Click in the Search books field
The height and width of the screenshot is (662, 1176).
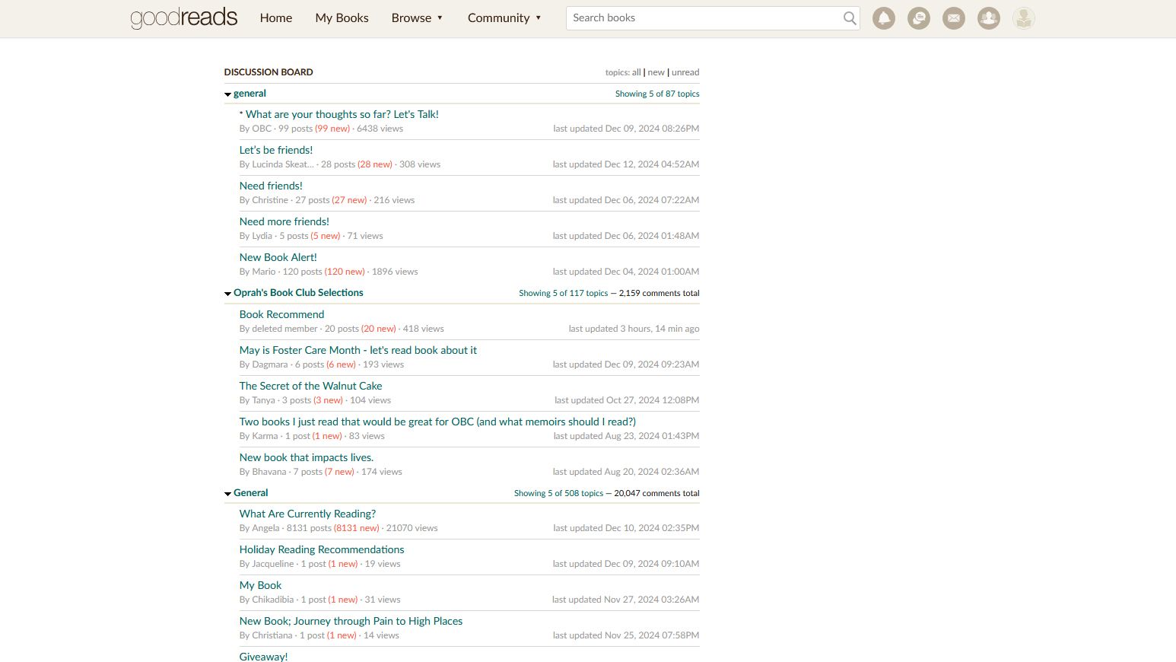coord(704,18)
